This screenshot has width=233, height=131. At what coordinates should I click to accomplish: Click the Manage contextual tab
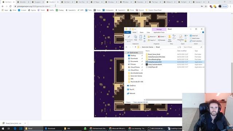(x=159, y=29)
